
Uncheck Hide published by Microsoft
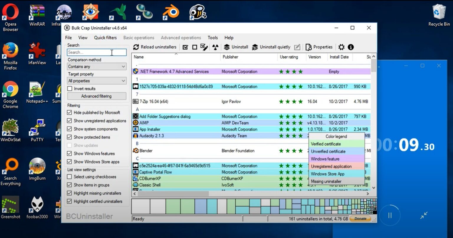coord(70,113)
